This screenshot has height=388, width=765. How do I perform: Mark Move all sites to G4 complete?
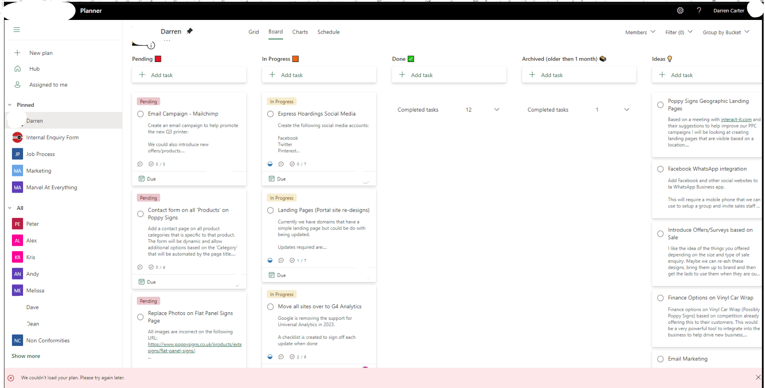pyautogui.click(x=271, y=307)
